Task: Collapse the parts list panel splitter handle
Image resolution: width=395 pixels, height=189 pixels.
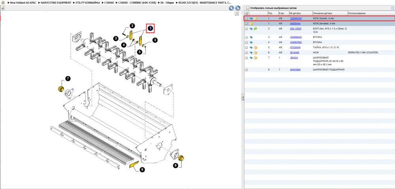Action: (x=243, y=97)
